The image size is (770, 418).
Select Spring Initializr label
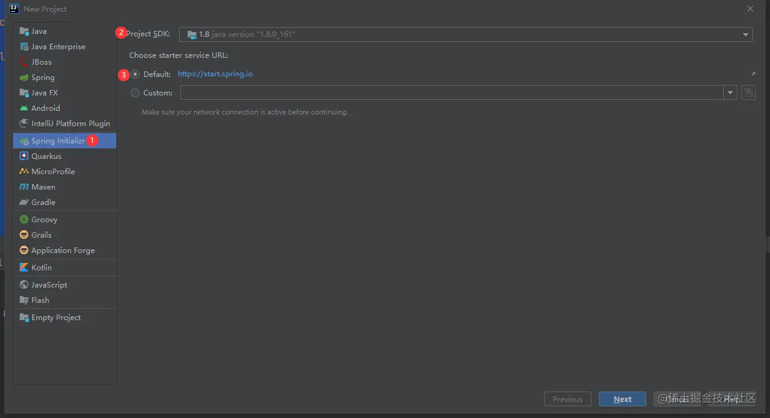click(58, 141)
